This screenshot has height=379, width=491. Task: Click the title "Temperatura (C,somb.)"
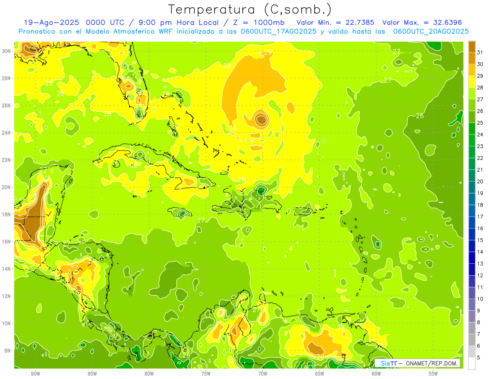click(250, 9)
